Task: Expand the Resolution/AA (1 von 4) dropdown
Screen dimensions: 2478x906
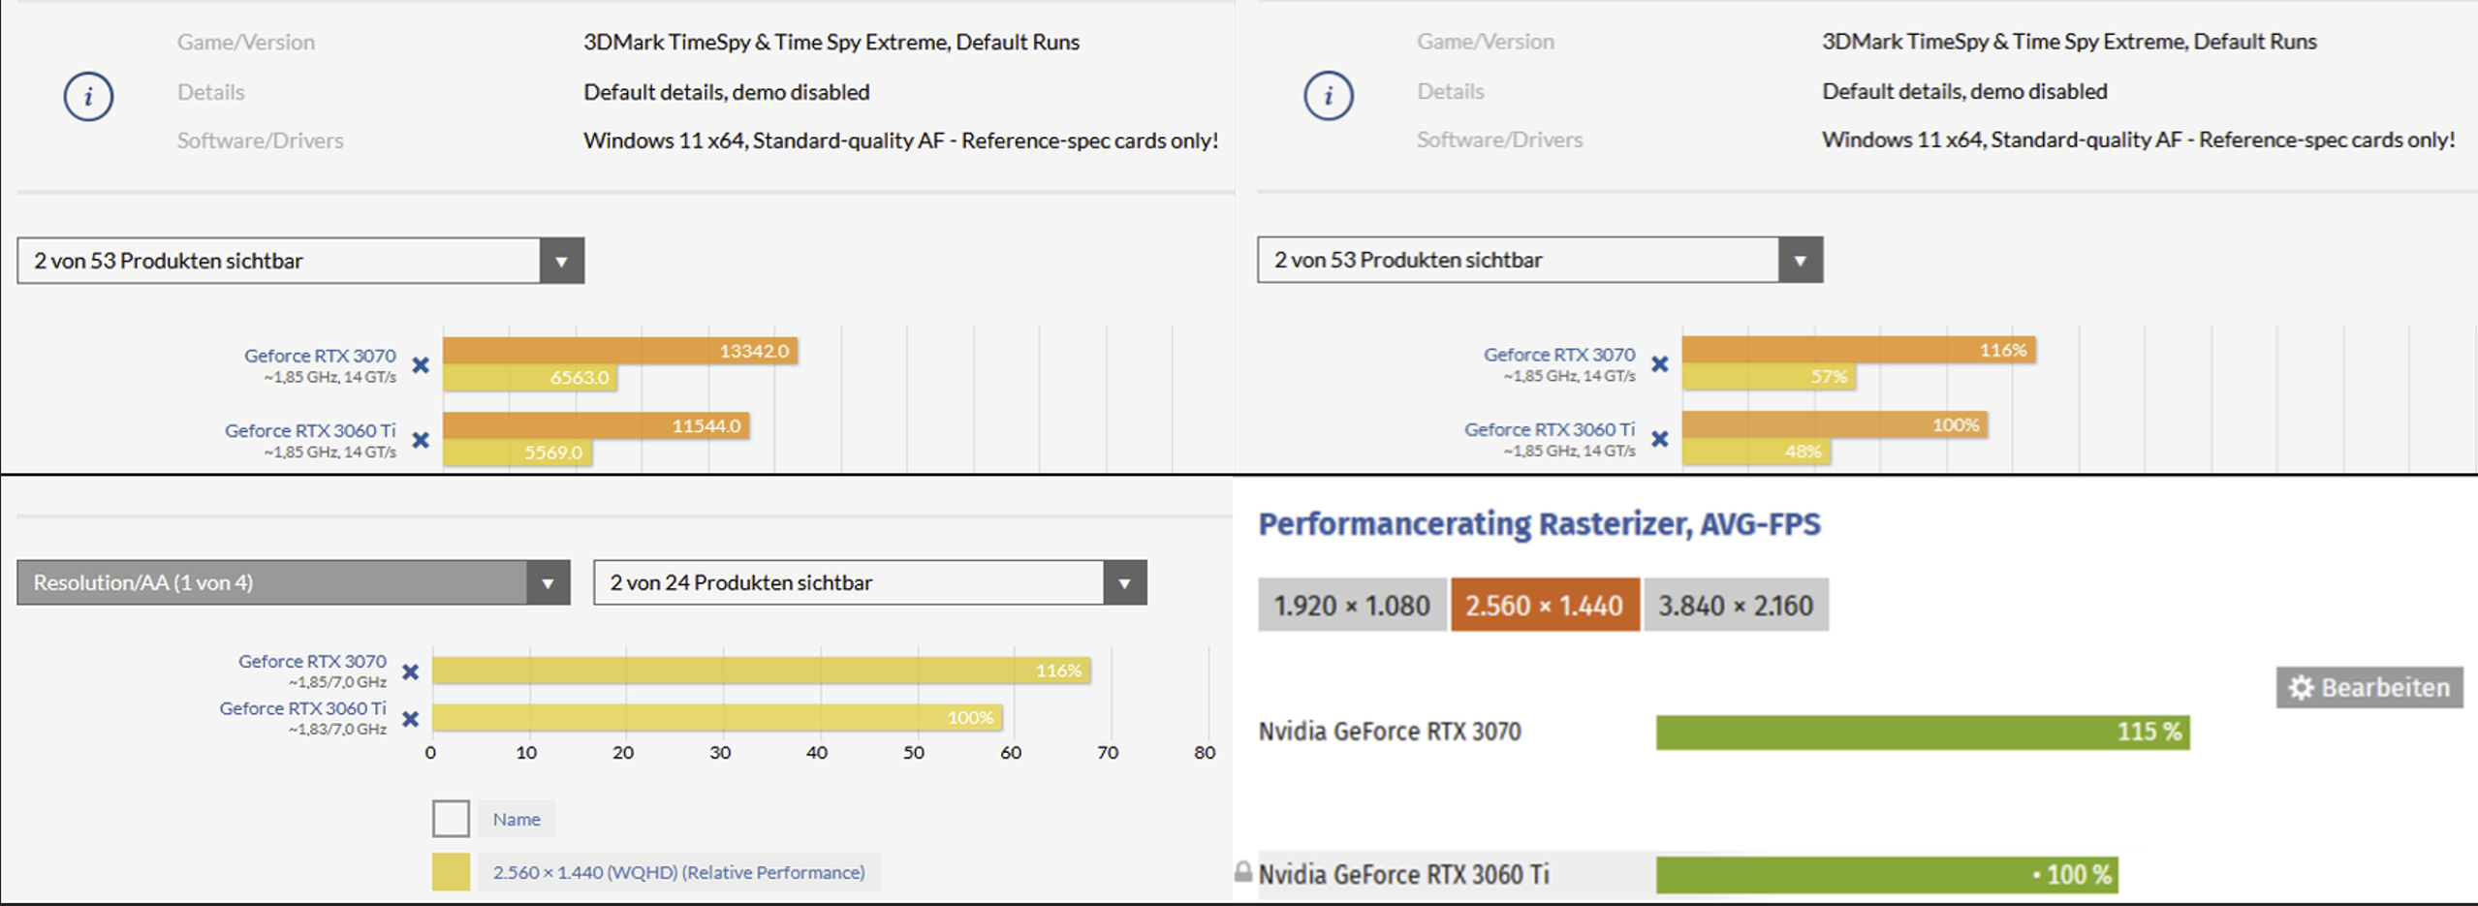Action: click(293, 582)
